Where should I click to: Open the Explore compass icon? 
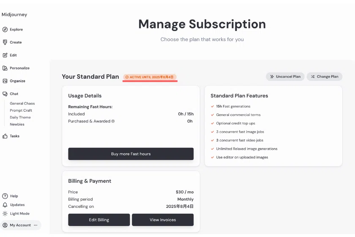click(x=5, y=30)
